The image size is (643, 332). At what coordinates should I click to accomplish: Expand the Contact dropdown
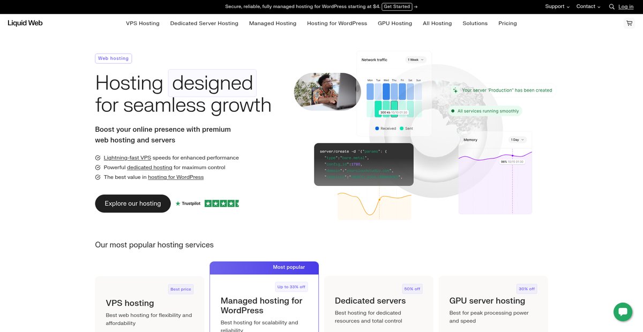click(588, 6)
